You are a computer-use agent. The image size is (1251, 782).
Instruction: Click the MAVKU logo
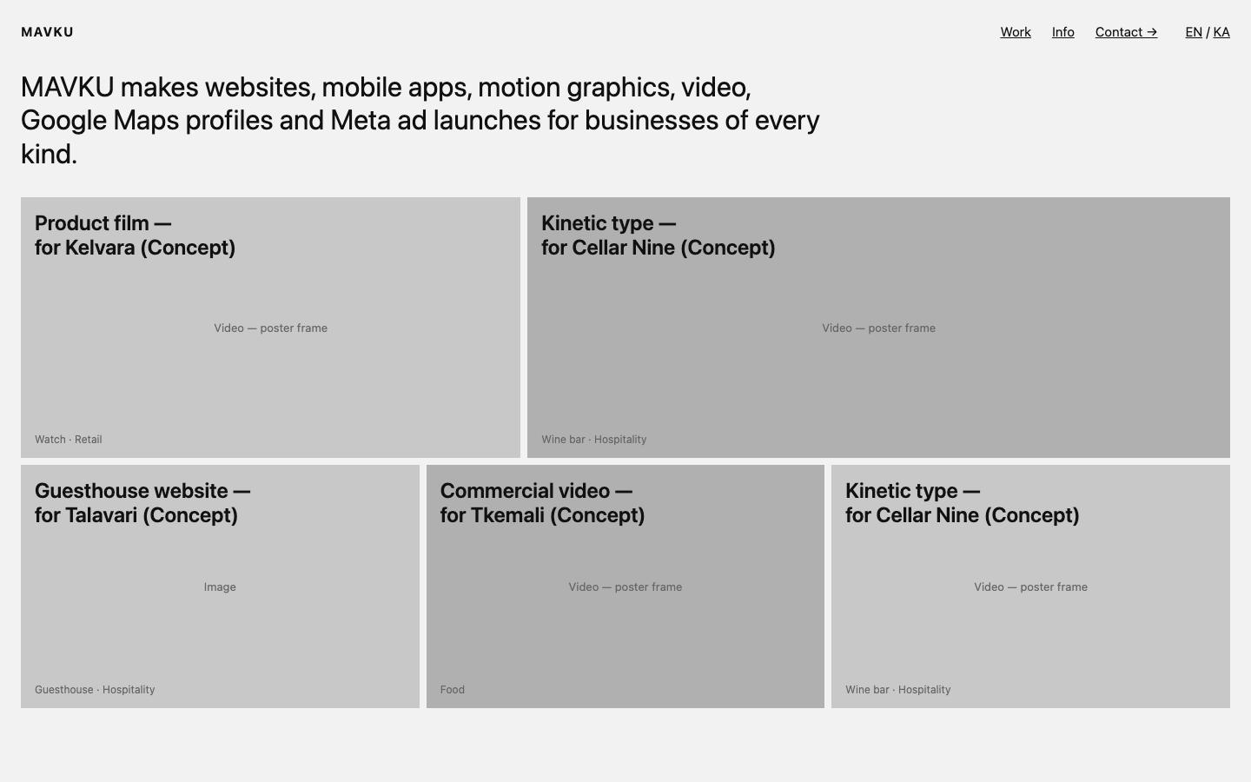point(47,32)
